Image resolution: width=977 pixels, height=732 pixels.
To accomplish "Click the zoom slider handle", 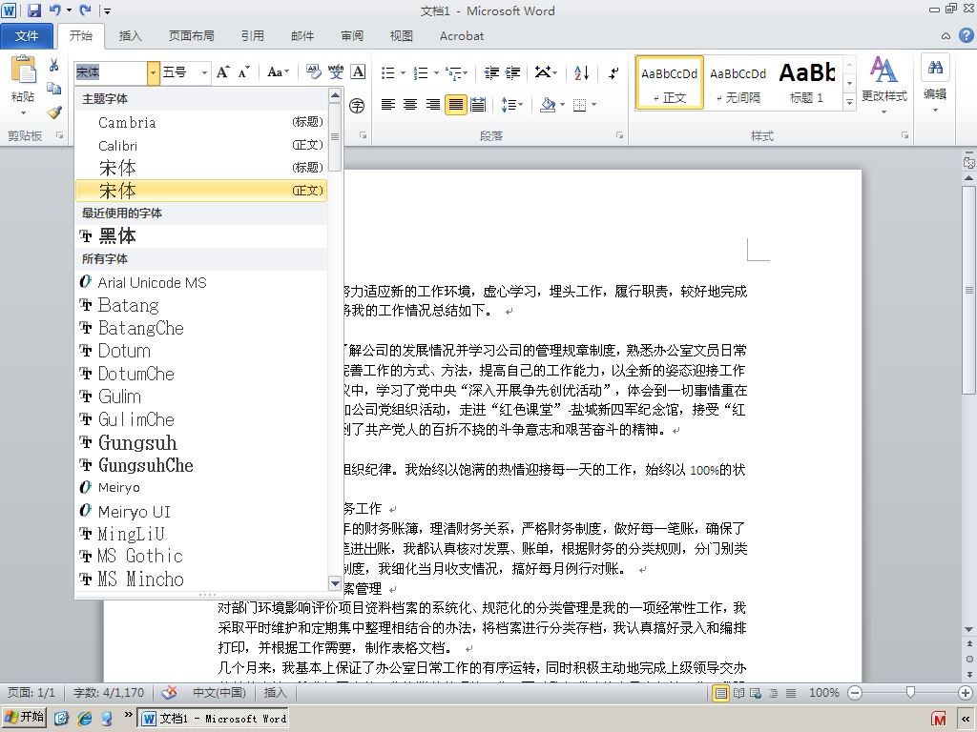I will pos(910,692).
